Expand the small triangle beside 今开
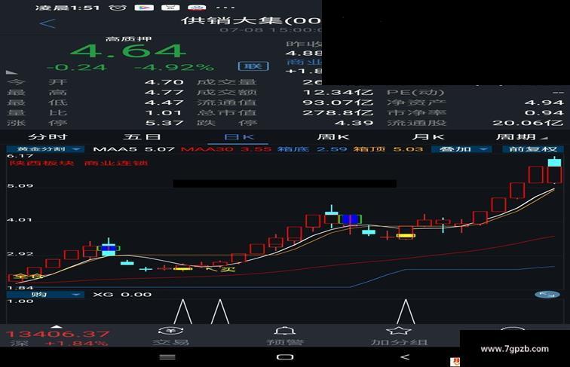Viewport: 570px width, 367px height. click(11, 72)
